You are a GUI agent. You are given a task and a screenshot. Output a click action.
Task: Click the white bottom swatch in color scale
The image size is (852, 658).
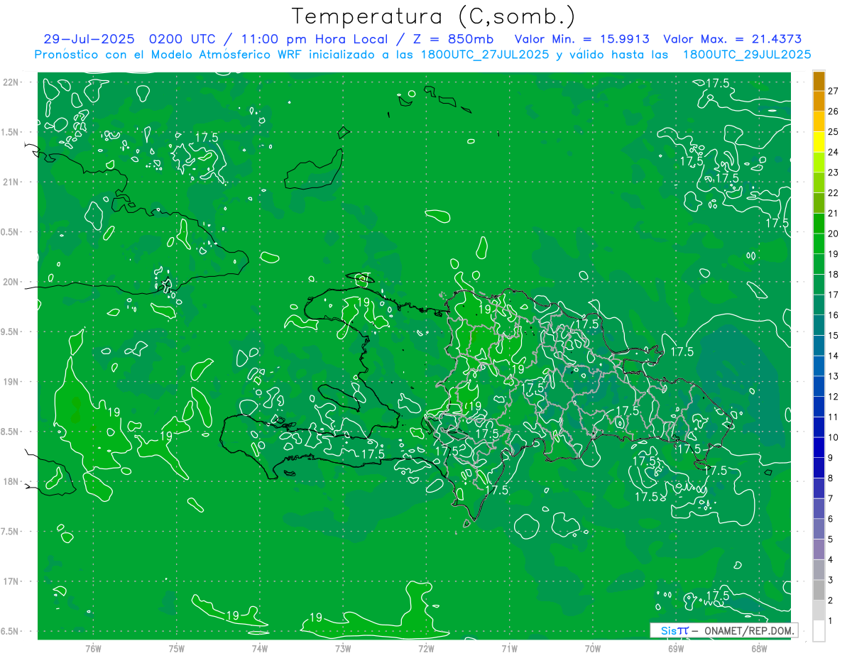[819, 631]
